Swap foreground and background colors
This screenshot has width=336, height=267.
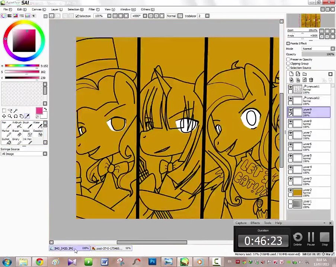pos(45,109)
